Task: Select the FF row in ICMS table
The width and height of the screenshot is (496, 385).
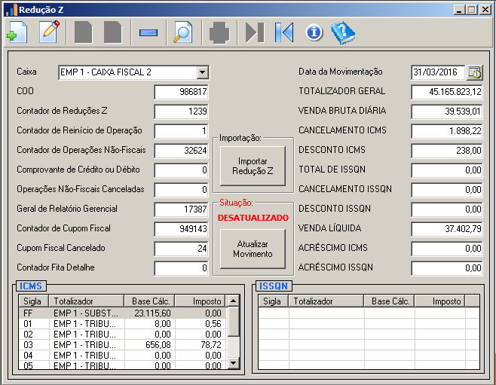Action: tap(123, 313)
